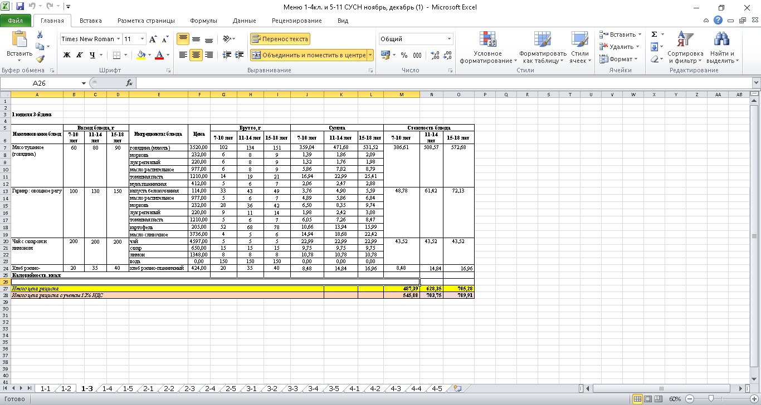Open the green Файл menu button
761x405 pixels.
(x=16, y=21)
